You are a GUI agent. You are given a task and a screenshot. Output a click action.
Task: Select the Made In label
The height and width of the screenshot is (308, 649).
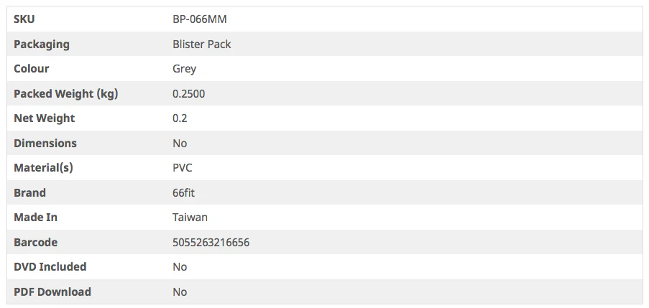pyautogui.click(x=36, y=218)
